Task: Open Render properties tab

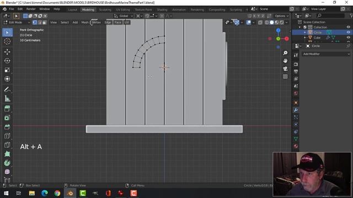Action: [296, 64]
